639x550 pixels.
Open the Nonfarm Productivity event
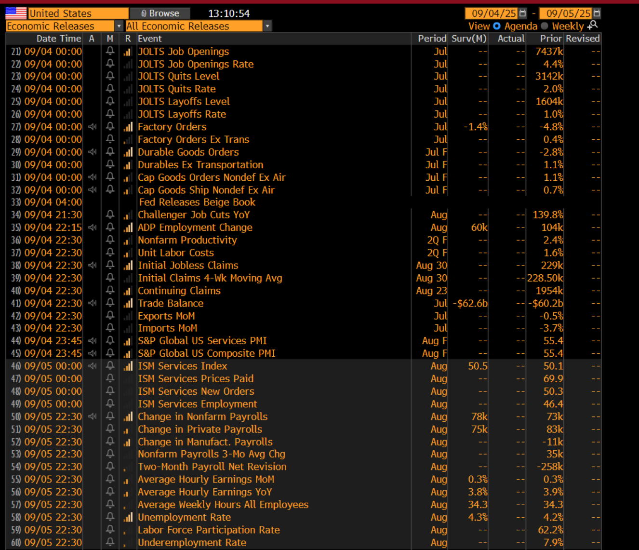coord(187,240)
